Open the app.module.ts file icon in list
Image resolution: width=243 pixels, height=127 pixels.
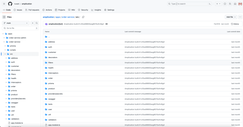[x=46, y=125]
